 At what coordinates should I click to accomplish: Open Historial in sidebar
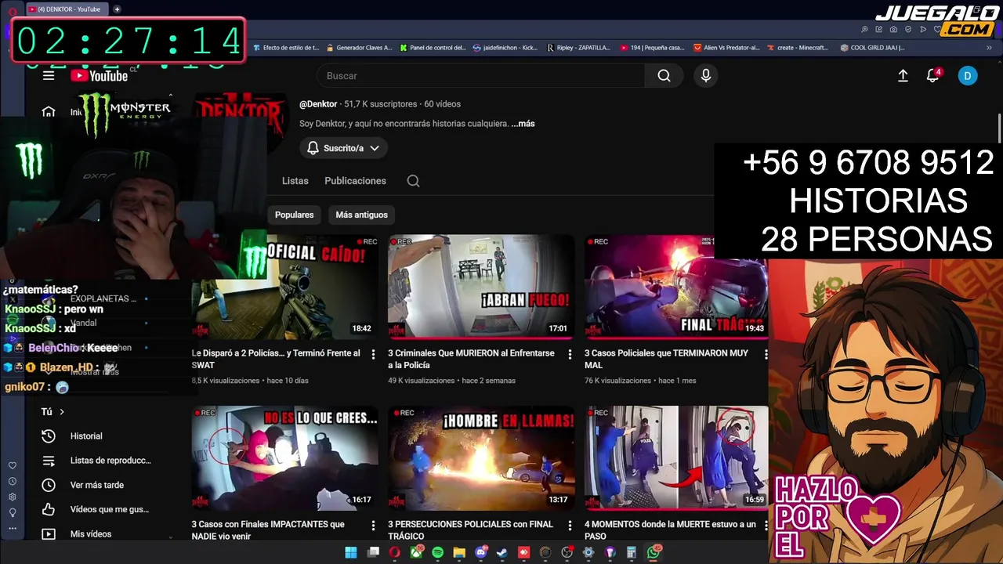pos(86,436)
